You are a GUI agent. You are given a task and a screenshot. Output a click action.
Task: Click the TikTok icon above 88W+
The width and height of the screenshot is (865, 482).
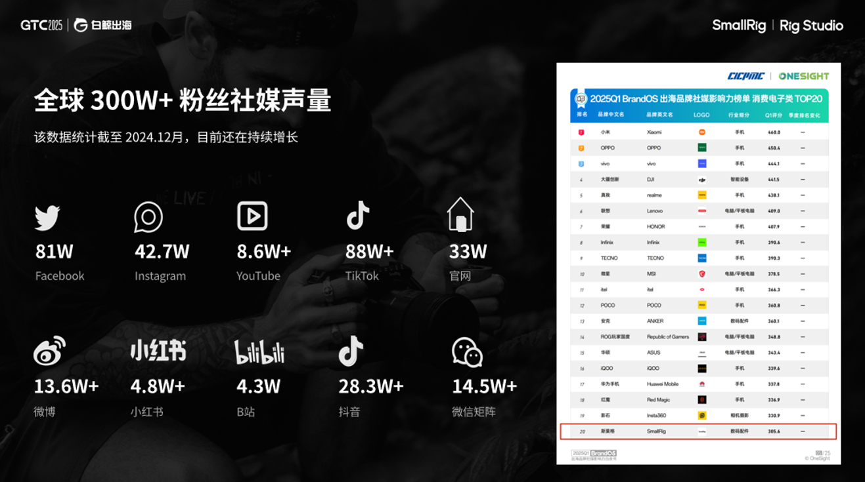tap(358, 215)
